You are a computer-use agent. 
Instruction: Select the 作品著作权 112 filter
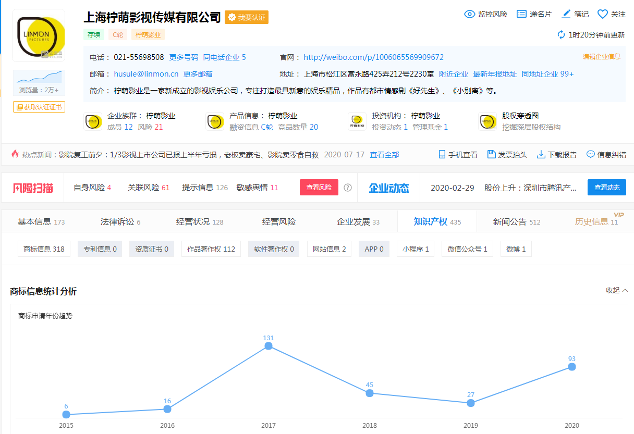(x=211, y=249)
